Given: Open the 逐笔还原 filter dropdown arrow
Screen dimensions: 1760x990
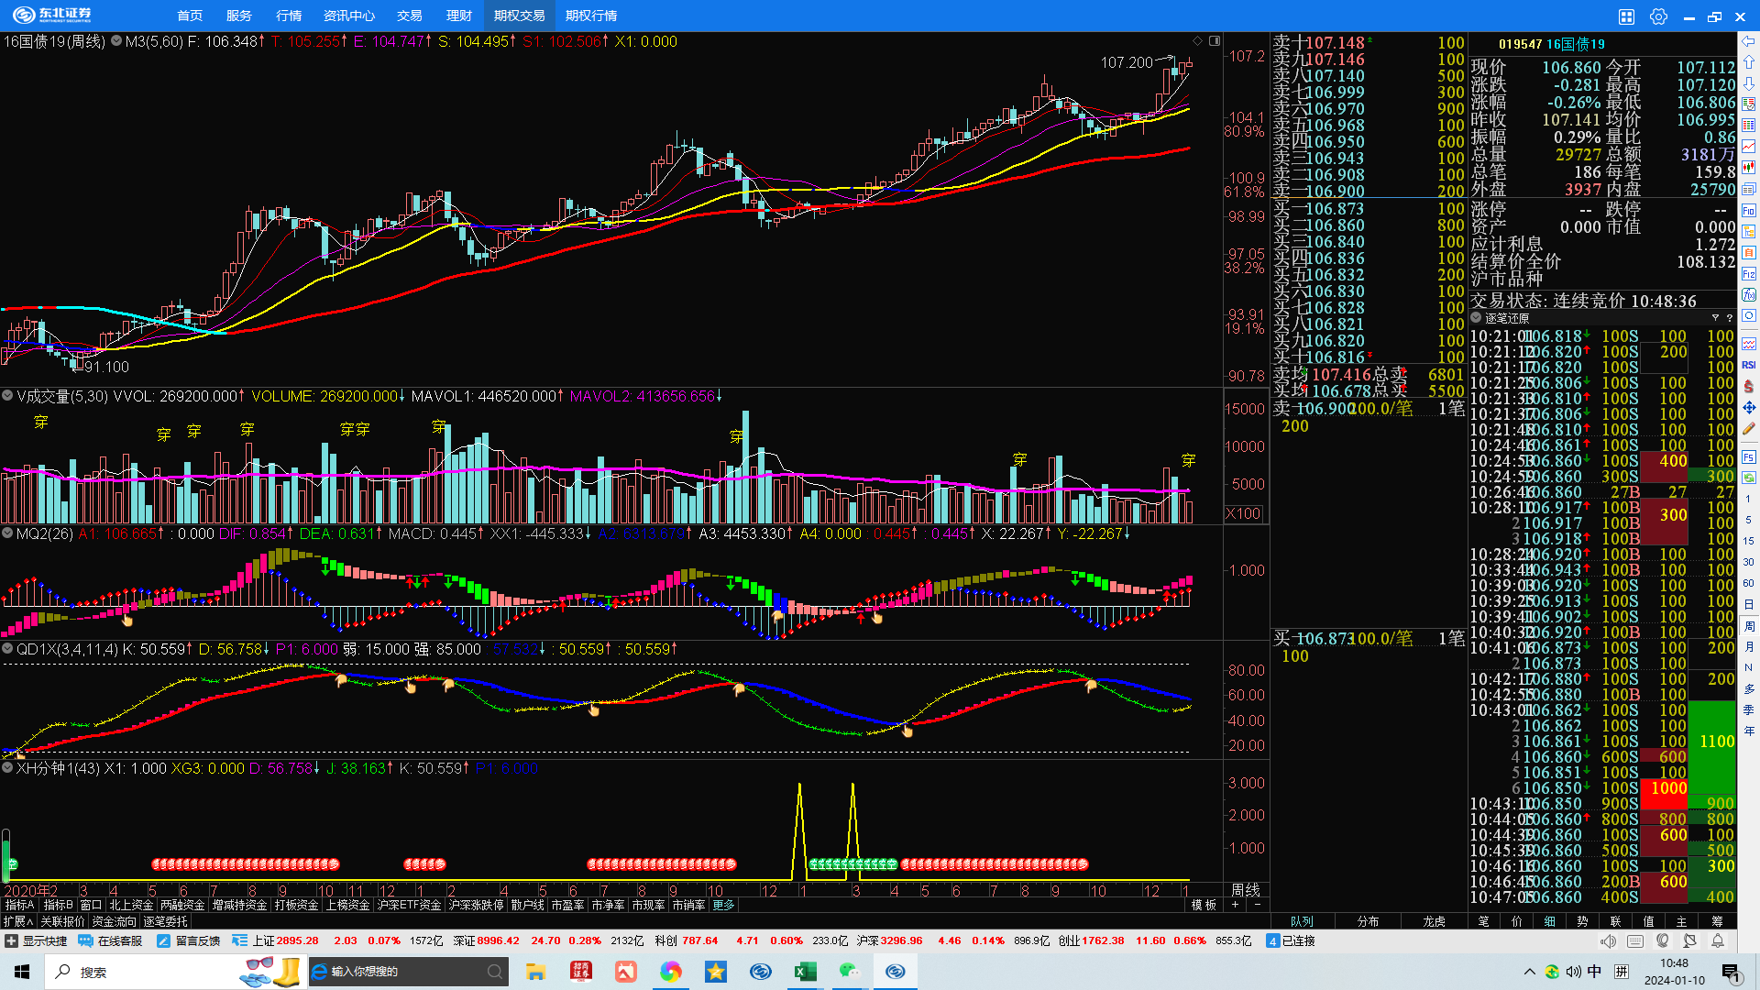Looking at the screenshot, I should click(1714, 318).
